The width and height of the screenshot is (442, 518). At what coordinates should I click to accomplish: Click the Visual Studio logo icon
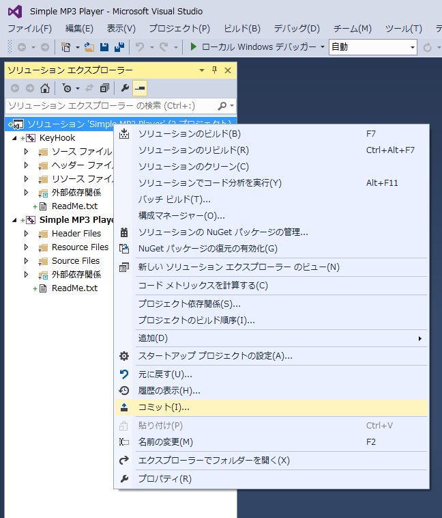15,12
